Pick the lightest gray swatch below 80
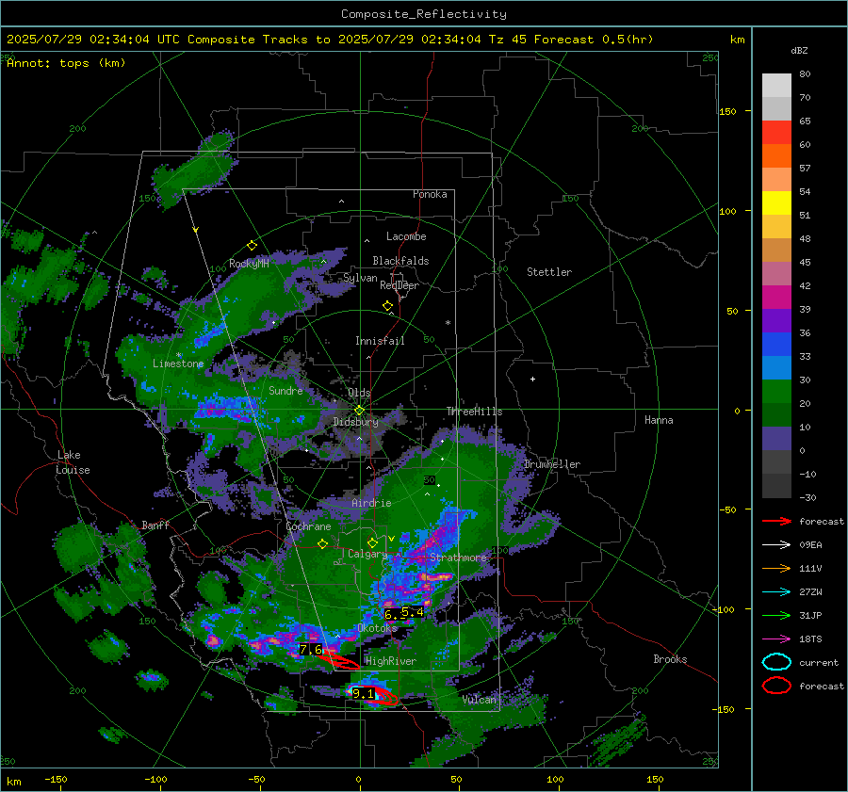The image size is (848, 792). pos(776,86)
